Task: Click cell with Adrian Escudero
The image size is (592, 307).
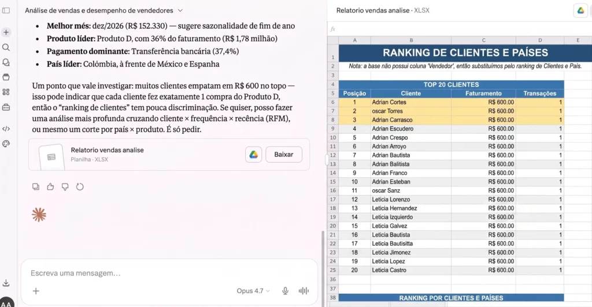Action: tap(411, 129)
